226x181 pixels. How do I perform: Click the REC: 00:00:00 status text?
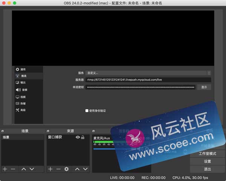coord(154,178)
